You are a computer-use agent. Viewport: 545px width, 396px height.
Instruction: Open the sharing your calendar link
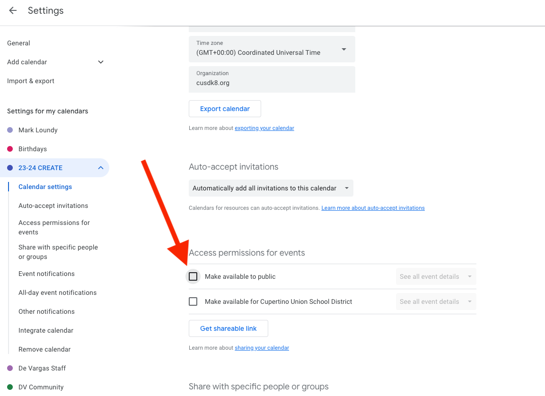tap(262, 348)
